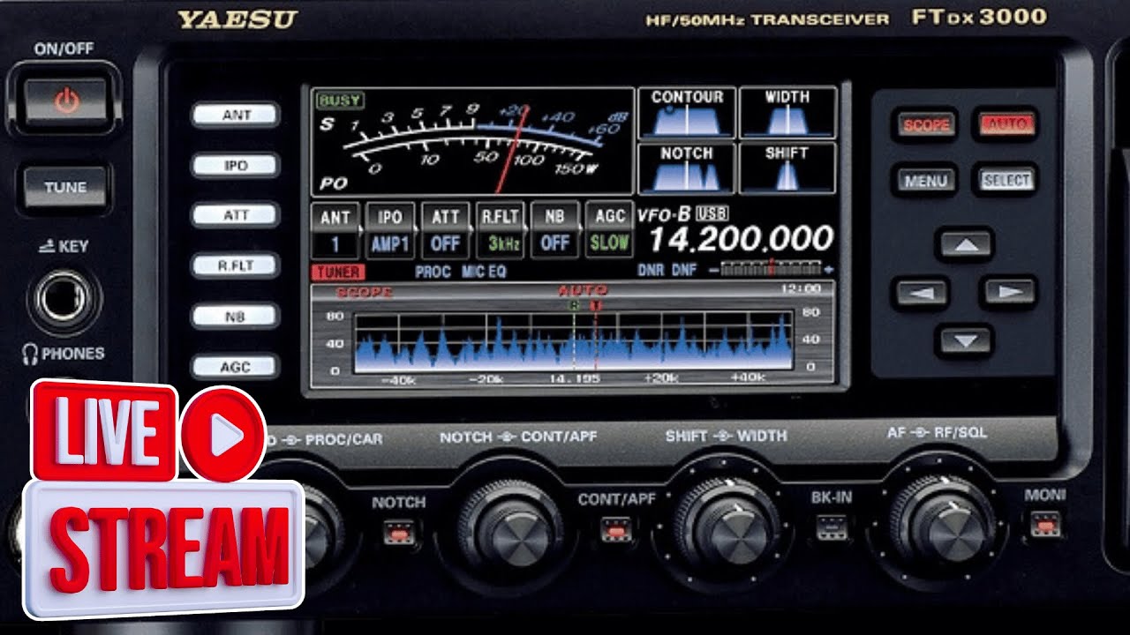Click the red SCOPE button
The image size is (1130, 635).
[926, 124]
